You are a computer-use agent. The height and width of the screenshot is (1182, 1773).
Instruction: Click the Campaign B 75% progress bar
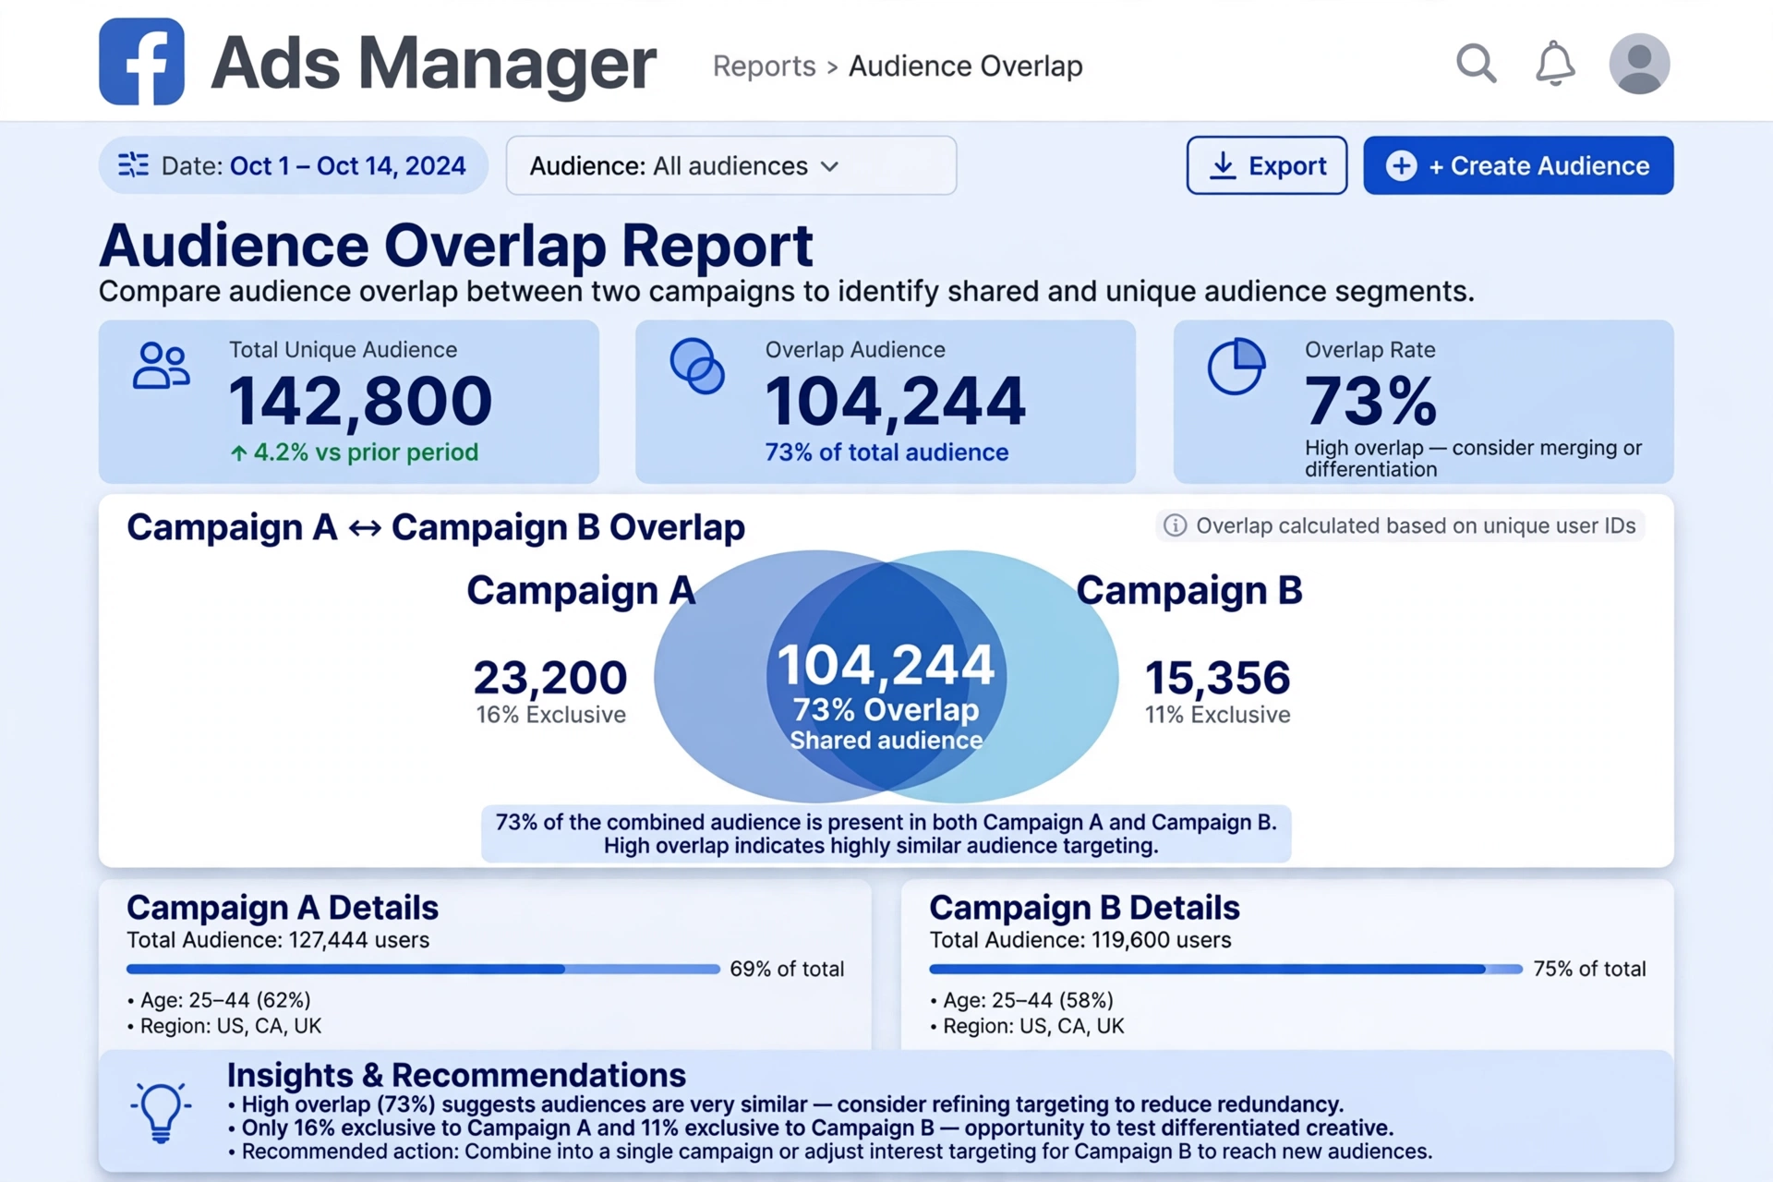[1226, 969]
